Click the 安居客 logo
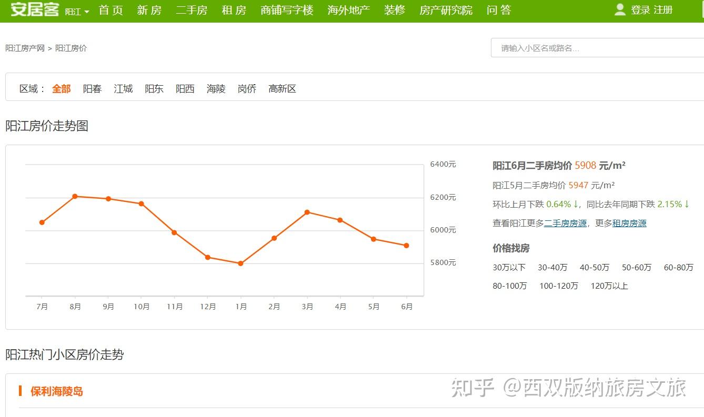The height and width of the screenshot is (417, 704). (x=35, y=9)
